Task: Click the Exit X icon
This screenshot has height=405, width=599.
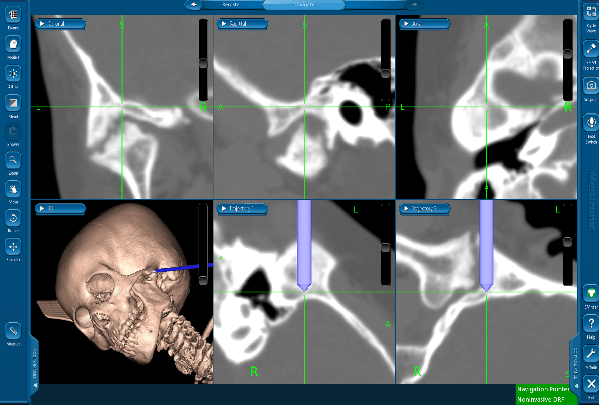Action: 591,384
